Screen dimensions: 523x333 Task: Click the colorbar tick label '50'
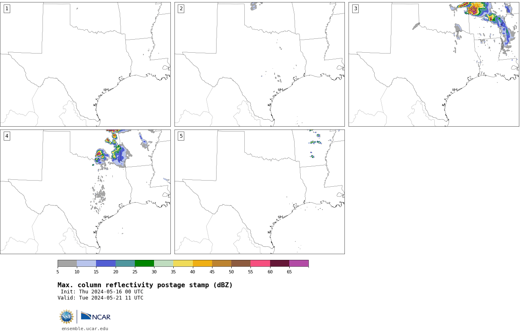[231, 272]
